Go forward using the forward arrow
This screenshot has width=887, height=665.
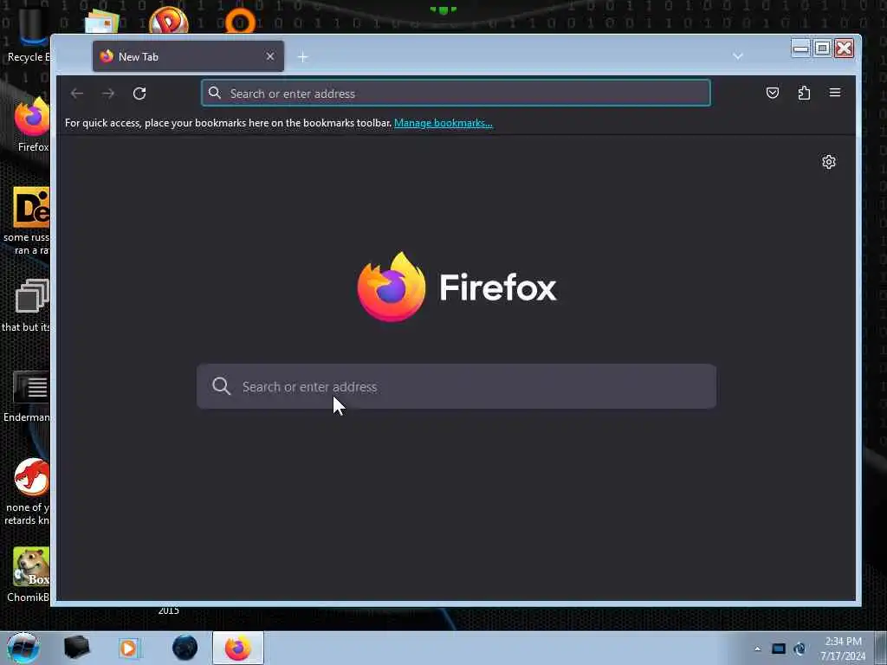108,94
